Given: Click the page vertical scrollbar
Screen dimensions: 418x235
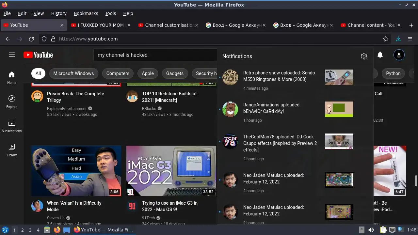Looking at the screenshot, I should (x=416, y=180).
